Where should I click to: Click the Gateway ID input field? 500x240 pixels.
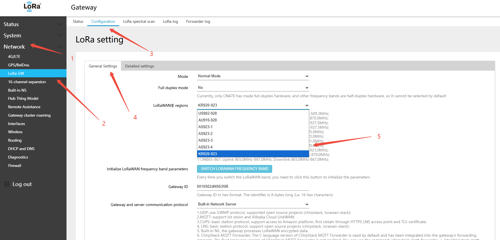(253, 186)
